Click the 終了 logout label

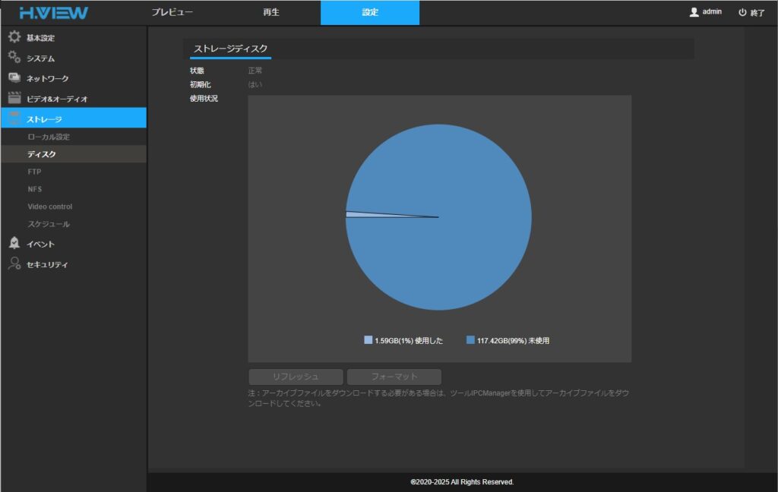[757, 13]
